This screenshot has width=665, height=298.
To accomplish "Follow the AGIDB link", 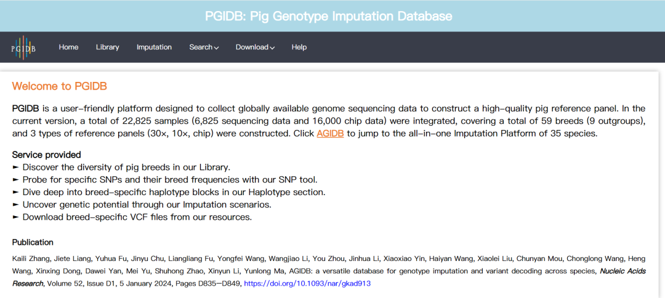I will [330, 134].
